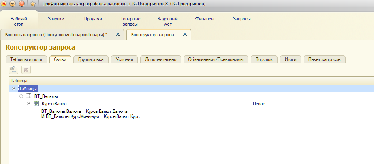Click the orange dropdown arrow in title bar
Screen dimensions: 374x164
click(x=13, y=4)
